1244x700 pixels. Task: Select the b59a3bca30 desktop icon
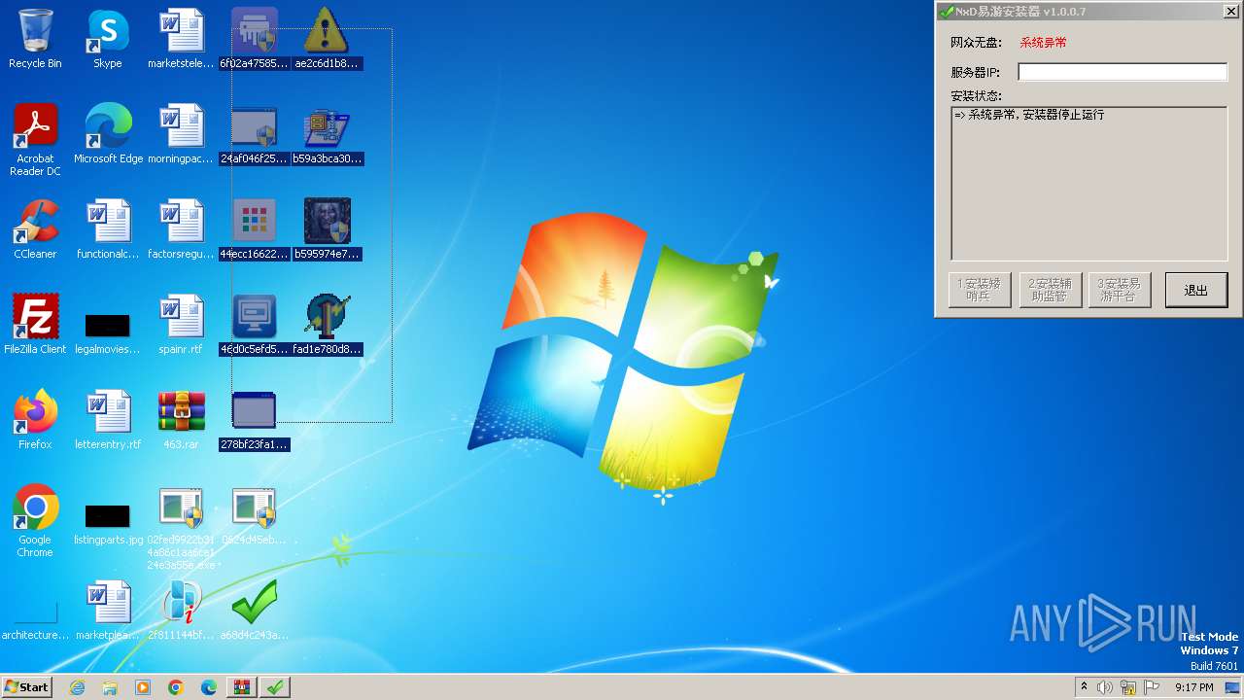[x=327, y=134]
